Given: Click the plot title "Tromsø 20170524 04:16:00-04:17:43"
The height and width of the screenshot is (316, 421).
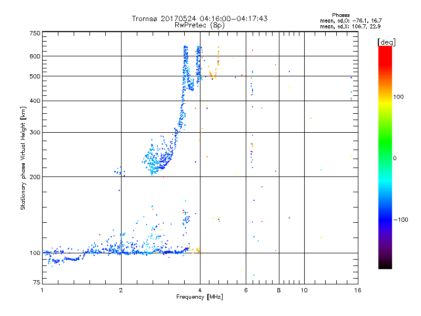Looking at the screenshot, I should pos(199,18).
